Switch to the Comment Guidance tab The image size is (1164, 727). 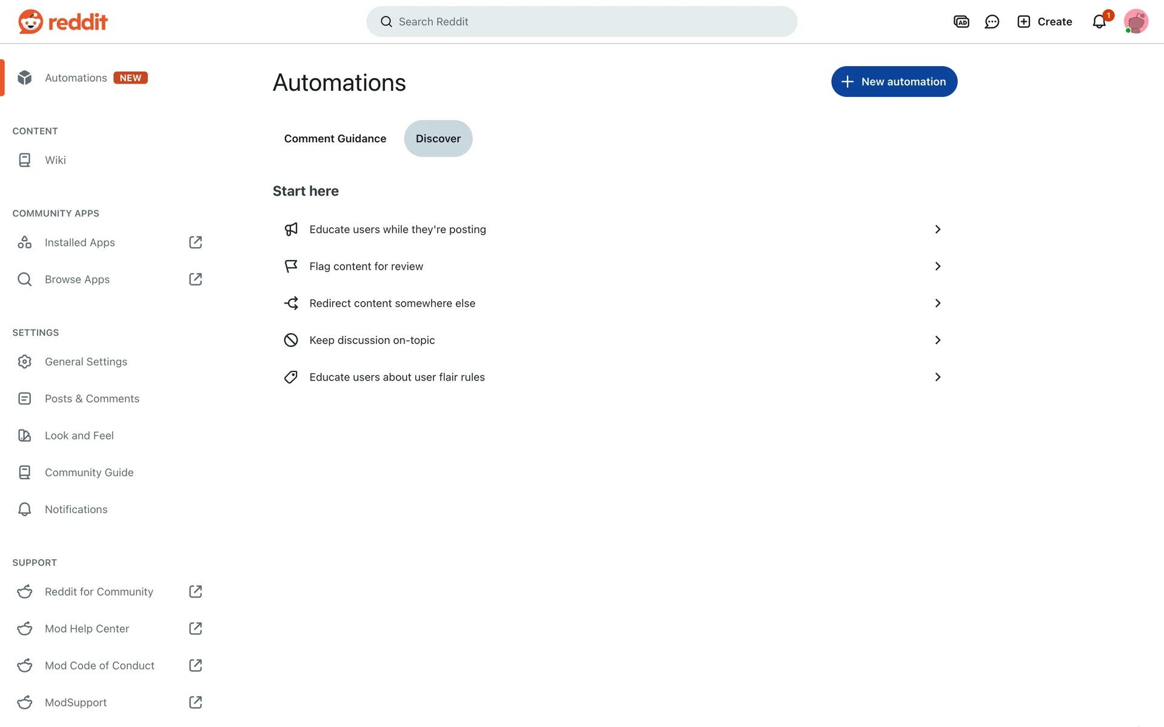(335, 139)
